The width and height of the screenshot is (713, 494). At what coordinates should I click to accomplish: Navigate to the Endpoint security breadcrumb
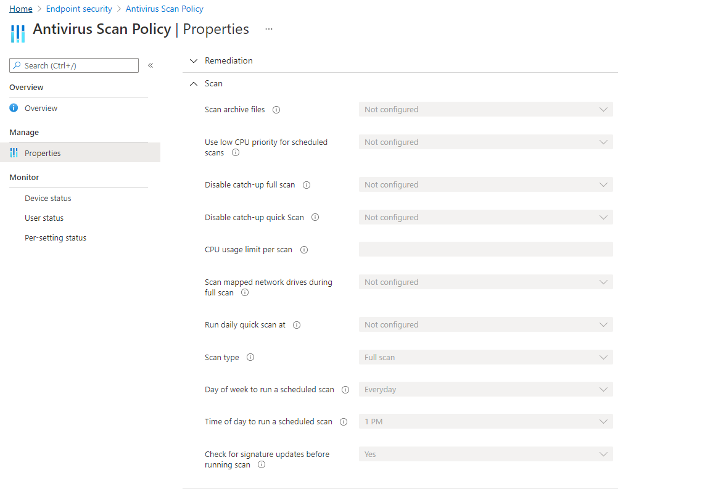point(79,9)
